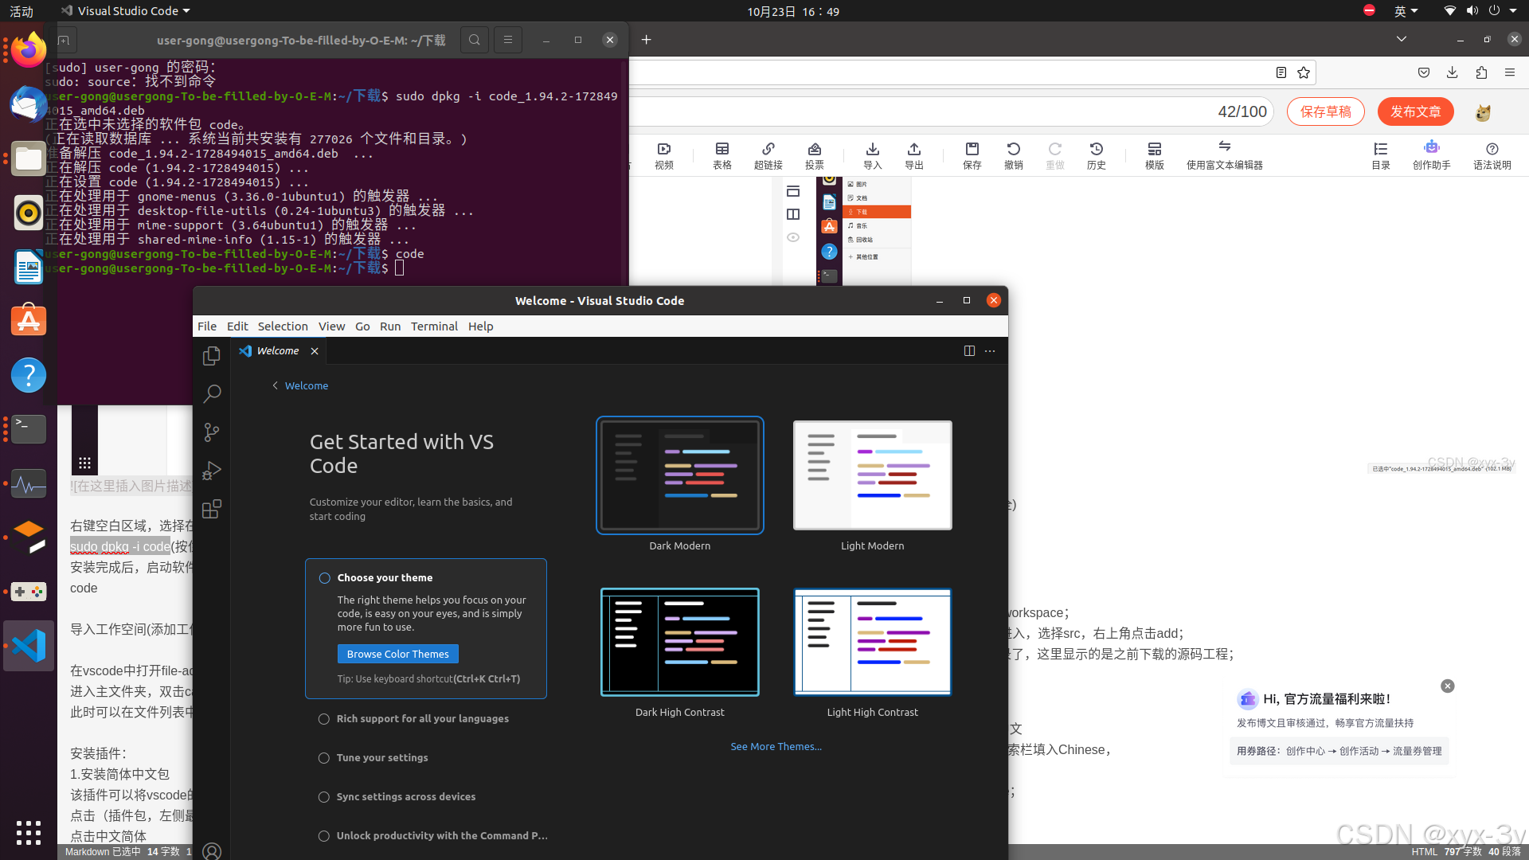
Task: Switch to rich text editor
Action: click(1225, 155)
